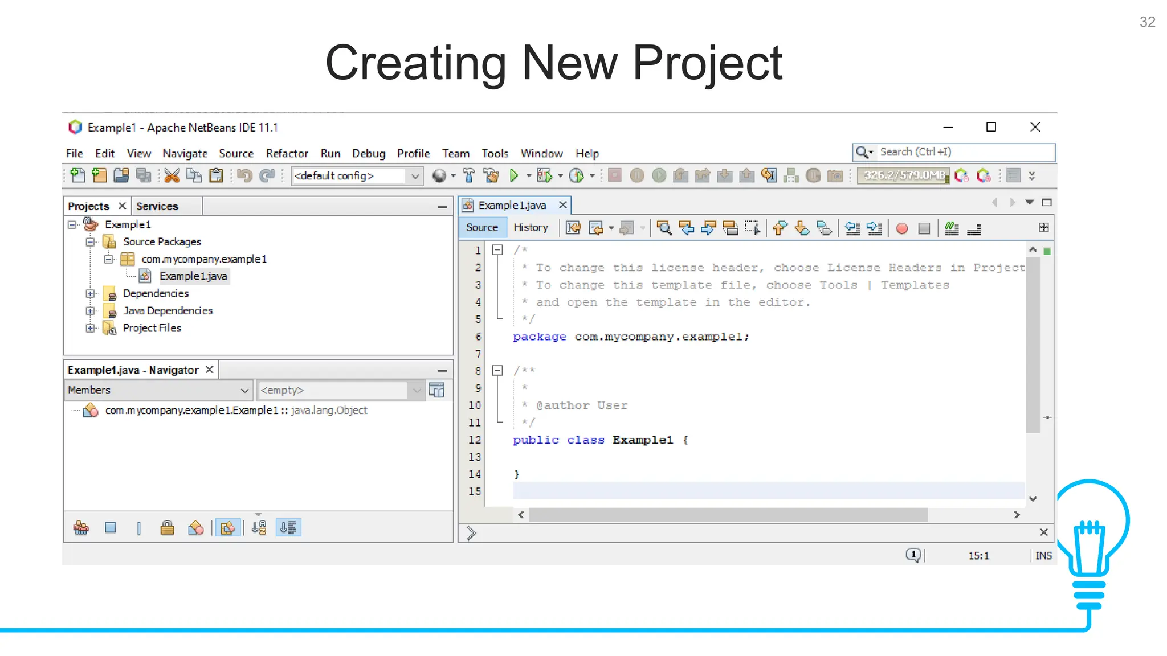Image resolution: width=1167 pixels, height=656 pixels.
Task: Toggle Show Non-Public Members lock icon
Action: click(167, 528)
